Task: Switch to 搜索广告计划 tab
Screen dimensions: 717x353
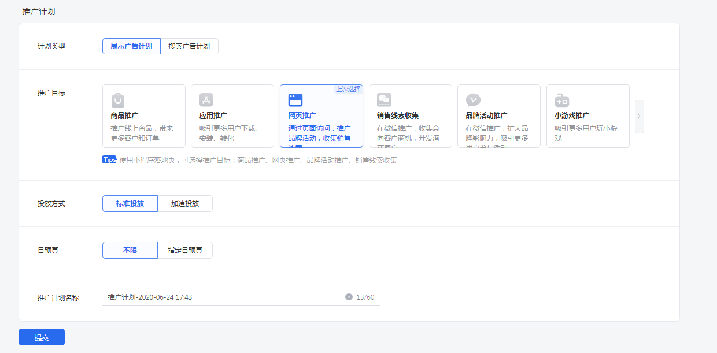Action: click(189, 46)
